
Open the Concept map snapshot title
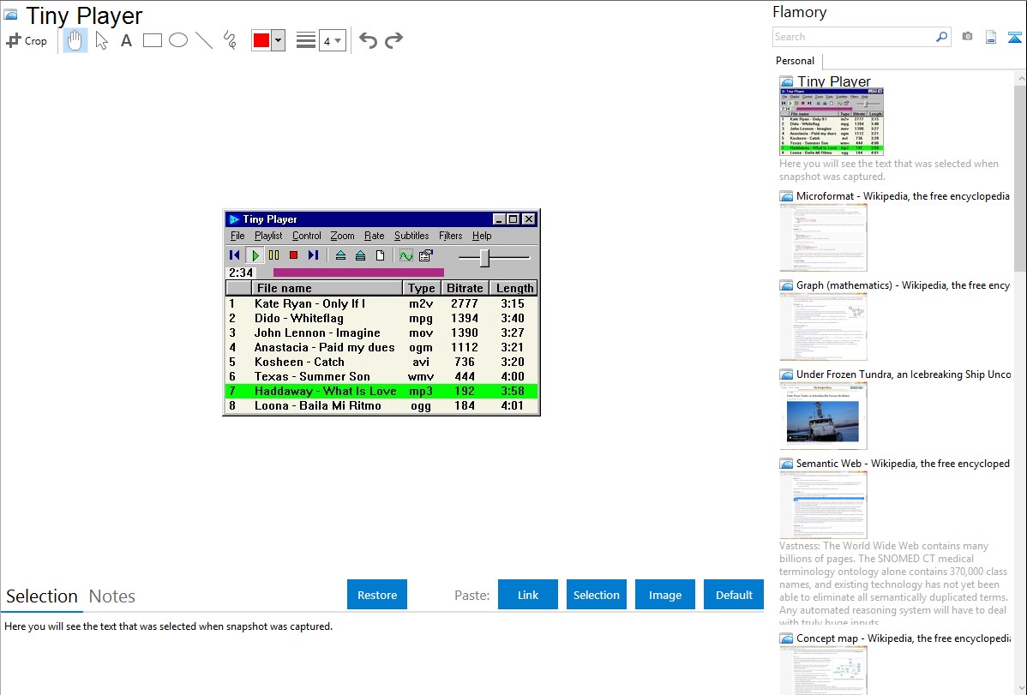pyautogui.click(x=904, y=638)
